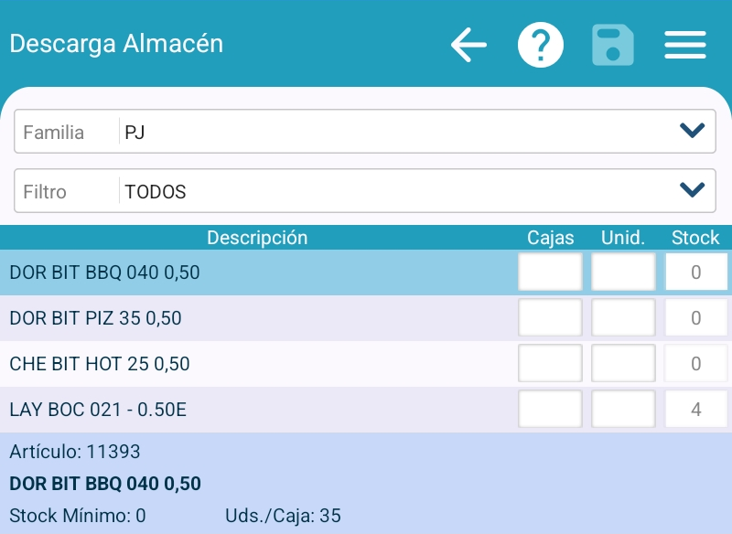The image size is (732, 534).
Task: Open help with the question mark icon
Action: click(x=541, y=44)
